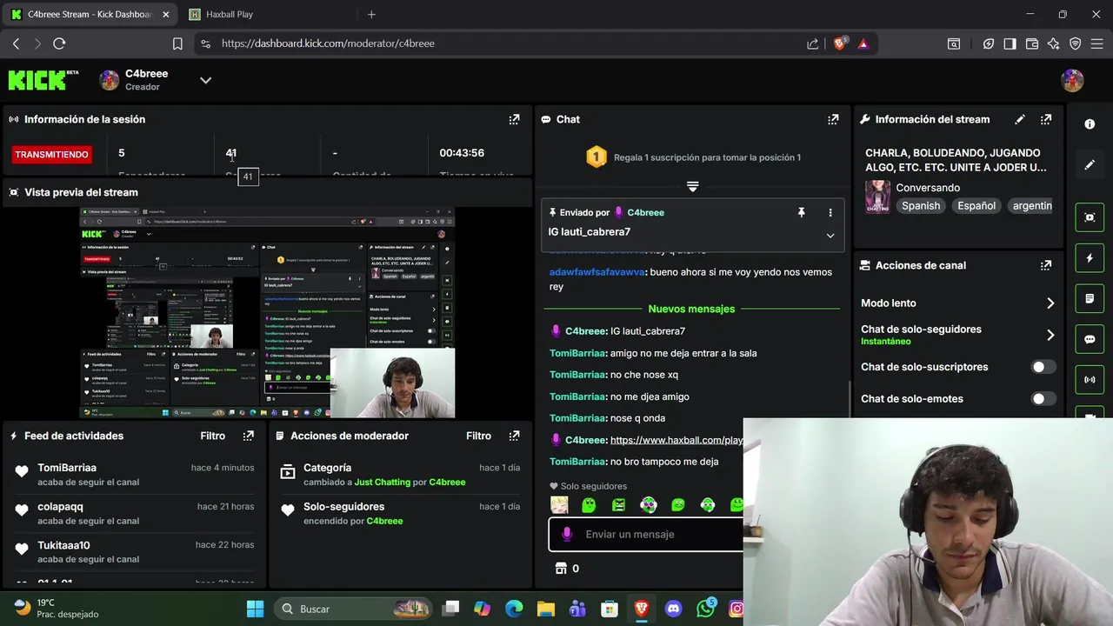
Task: Pop out the Información del stream panel
Action: point(1046,119)
